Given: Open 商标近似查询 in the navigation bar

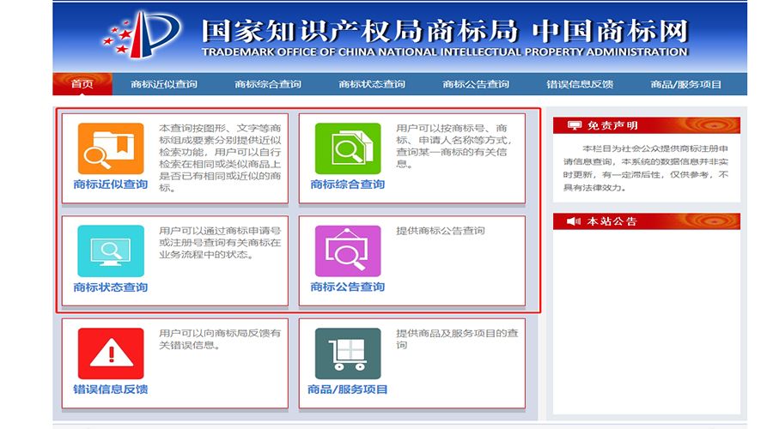Looking at the screenshot, I should coord(164,84).
